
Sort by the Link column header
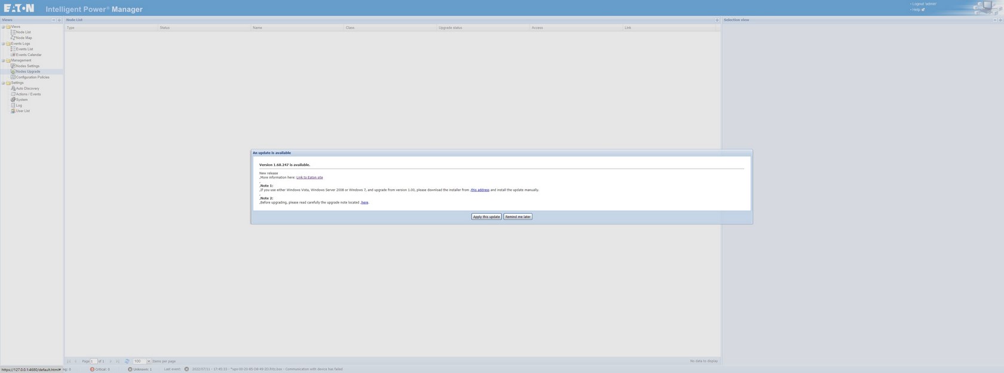click(669, 27)
